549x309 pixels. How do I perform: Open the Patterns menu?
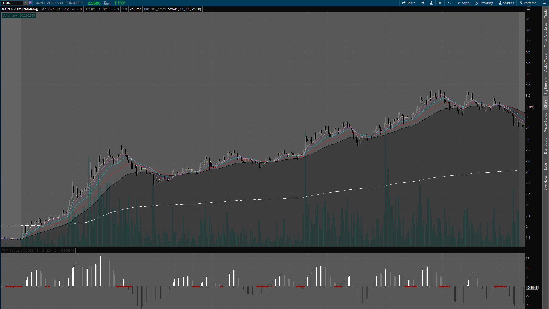click(528, 3)
